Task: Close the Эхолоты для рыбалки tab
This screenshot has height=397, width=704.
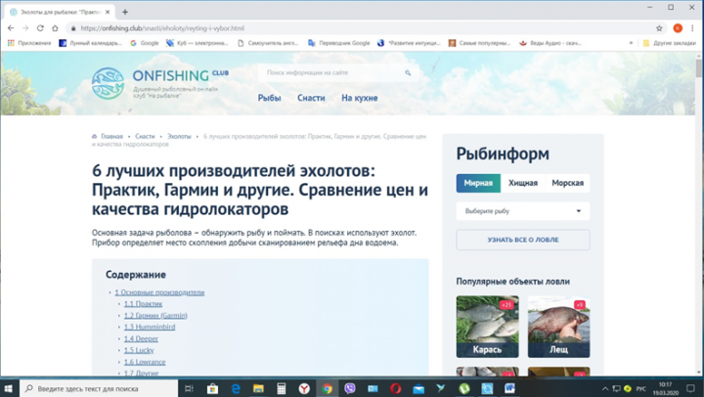Action: coord(108,12)
